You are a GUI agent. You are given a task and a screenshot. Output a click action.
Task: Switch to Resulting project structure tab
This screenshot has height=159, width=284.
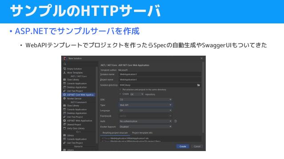(x=115, y=133)
